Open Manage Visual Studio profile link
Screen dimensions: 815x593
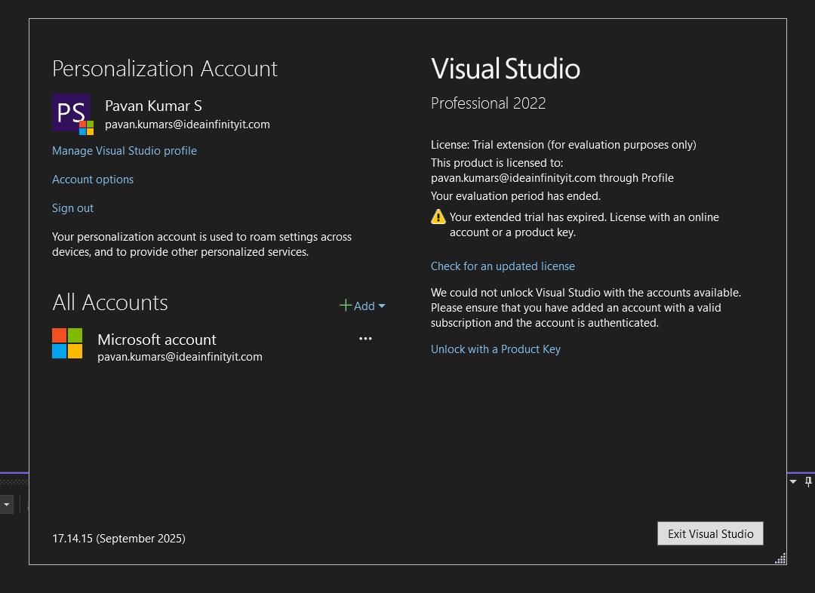(x=125, y=151)
